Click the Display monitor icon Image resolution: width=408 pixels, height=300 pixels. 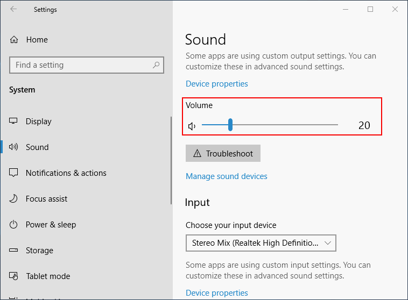(13, 121)
